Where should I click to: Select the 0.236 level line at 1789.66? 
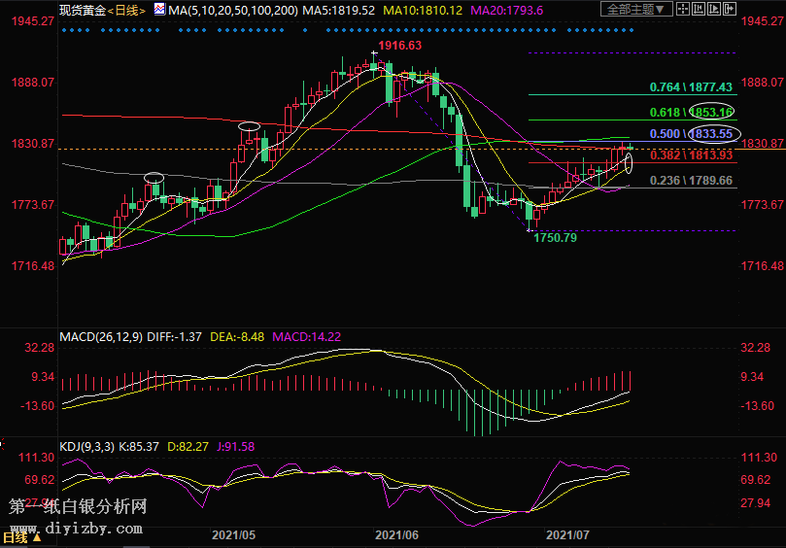(x=691, y=181)
